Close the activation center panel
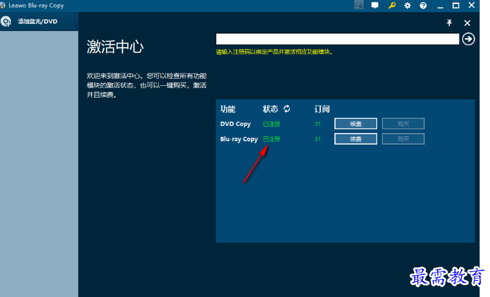This screenshot has width=490, height=297. pos(467,23)
